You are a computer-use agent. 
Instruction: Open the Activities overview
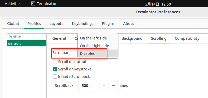pos(13,4)
